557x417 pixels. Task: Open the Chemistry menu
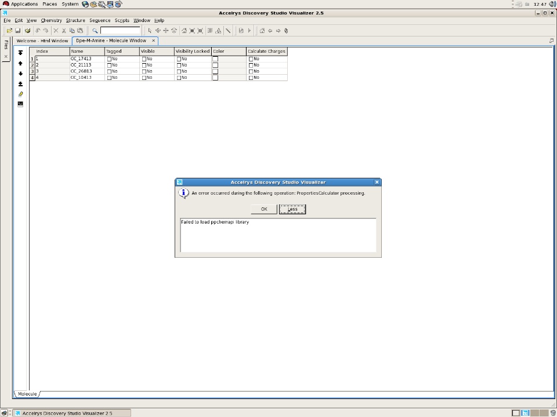(51, 21)
